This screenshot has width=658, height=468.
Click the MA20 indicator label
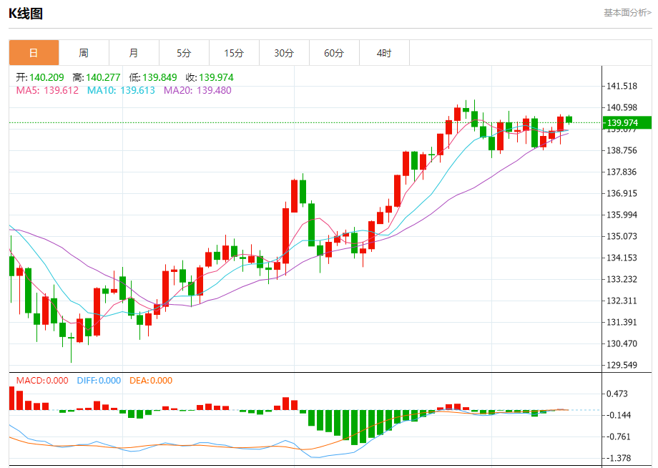click(197, 90)
